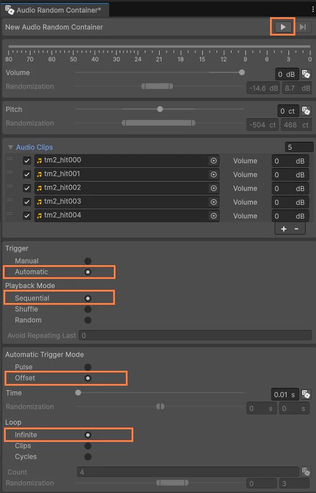Edit Volume field for tm2_hit002
The width and height of the screenshot is (316, 493).
[x=290, y=188]
